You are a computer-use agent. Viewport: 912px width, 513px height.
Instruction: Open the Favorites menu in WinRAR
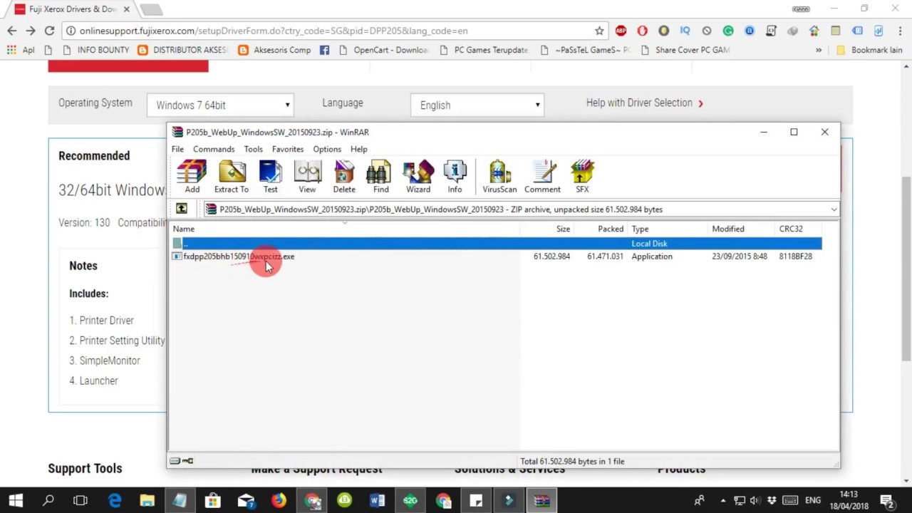point(288,149)
